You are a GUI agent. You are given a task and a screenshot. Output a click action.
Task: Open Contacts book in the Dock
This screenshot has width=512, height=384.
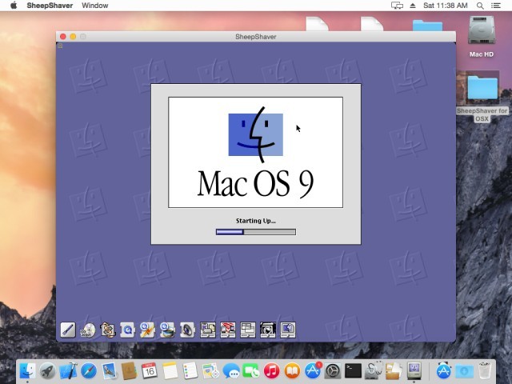[x=129, y=370]
